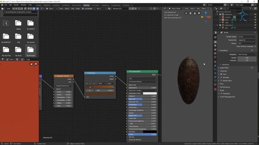The width and height of the screenshot is (259, 145).
Task: Click the viewport zoom magnifier icon
Action: pos(199,13)
